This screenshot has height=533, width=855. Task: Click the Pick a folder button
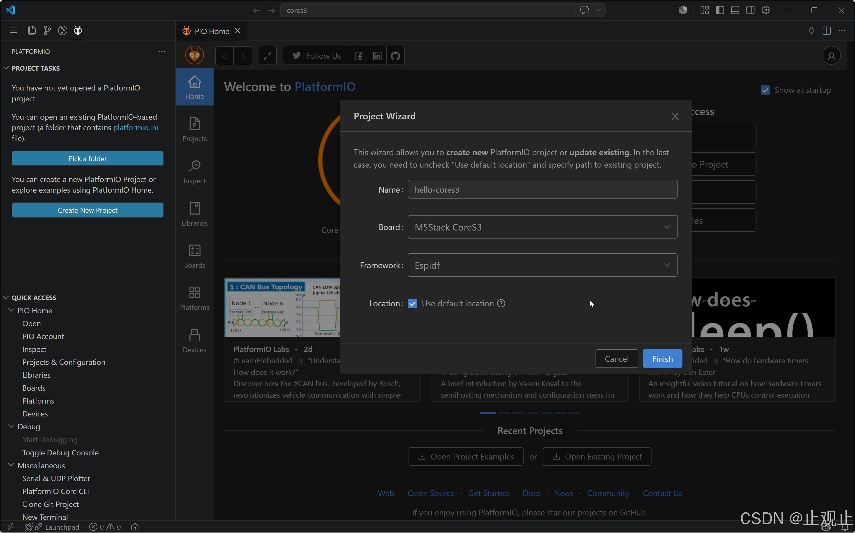point(87,159)
